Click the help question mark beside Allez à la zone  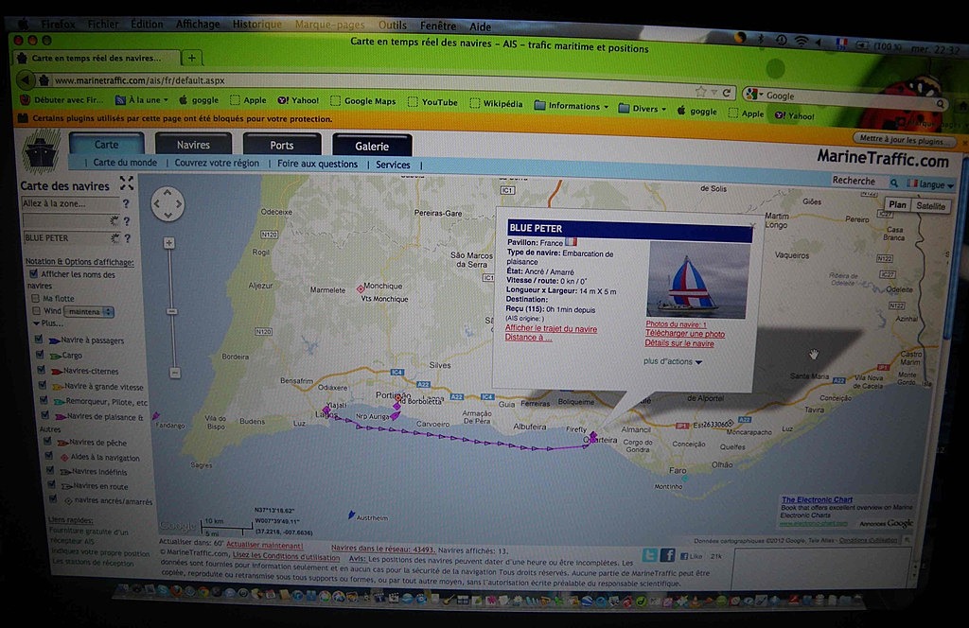126,203
